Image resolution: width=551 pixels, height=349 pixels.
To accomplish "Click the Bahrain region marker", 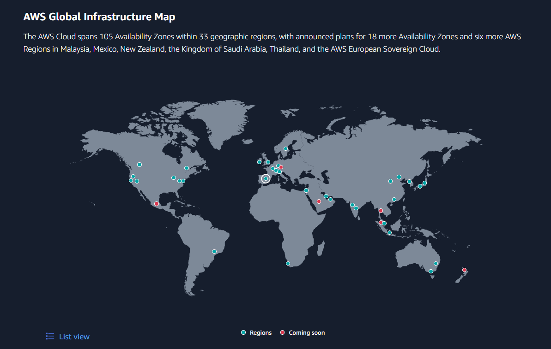I will (326, 196).
